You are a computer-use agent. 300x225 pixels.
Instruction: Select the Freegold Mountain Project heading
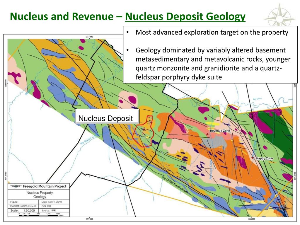click(x=45, y=186)
